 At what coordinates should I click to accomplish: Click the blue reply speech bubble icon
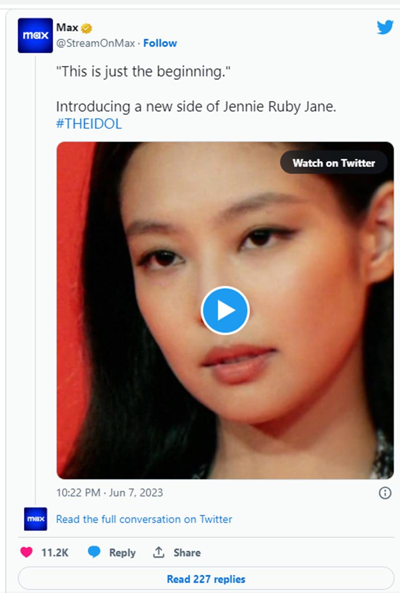[x=94, y=552]
